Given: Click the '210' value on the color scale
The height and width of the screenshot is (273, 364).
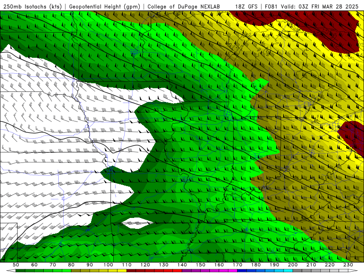Looking at the screenshot, I should coord(311,265).
